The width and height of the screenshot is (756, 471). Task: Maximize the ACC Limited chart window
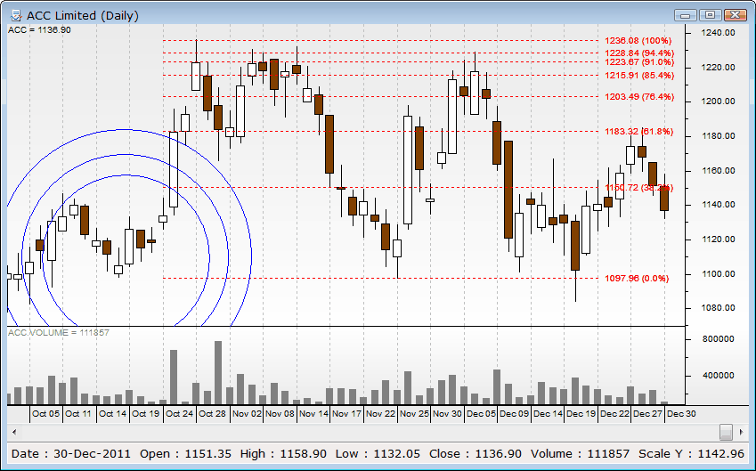point(709,14)
